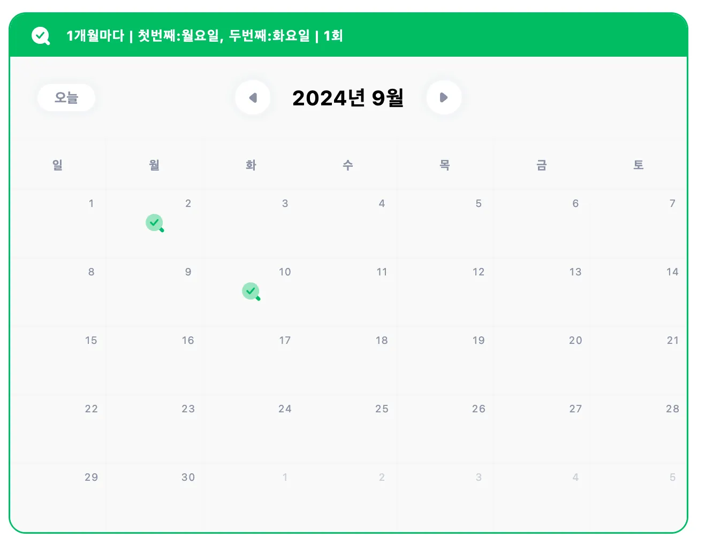Click the greyed-out next-month date 5
This screenshot has width=713, height=553.
pyautogui.click(x=639, y=497)
